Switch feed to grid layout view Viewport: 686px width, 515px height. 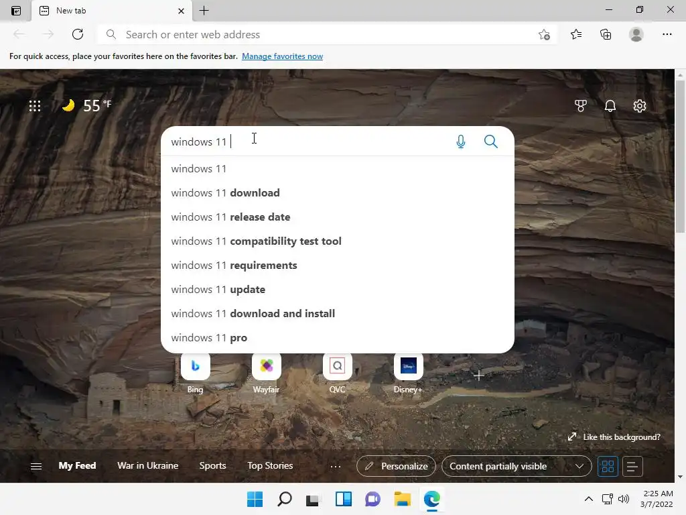tap(608, 466)
